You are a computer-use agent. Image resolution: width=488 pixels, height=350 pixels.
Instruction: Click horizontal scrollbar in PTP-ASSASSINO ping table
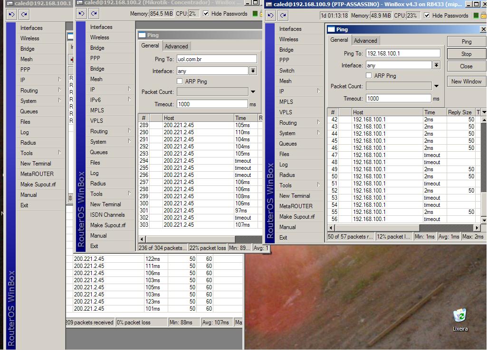pos(404,228)
